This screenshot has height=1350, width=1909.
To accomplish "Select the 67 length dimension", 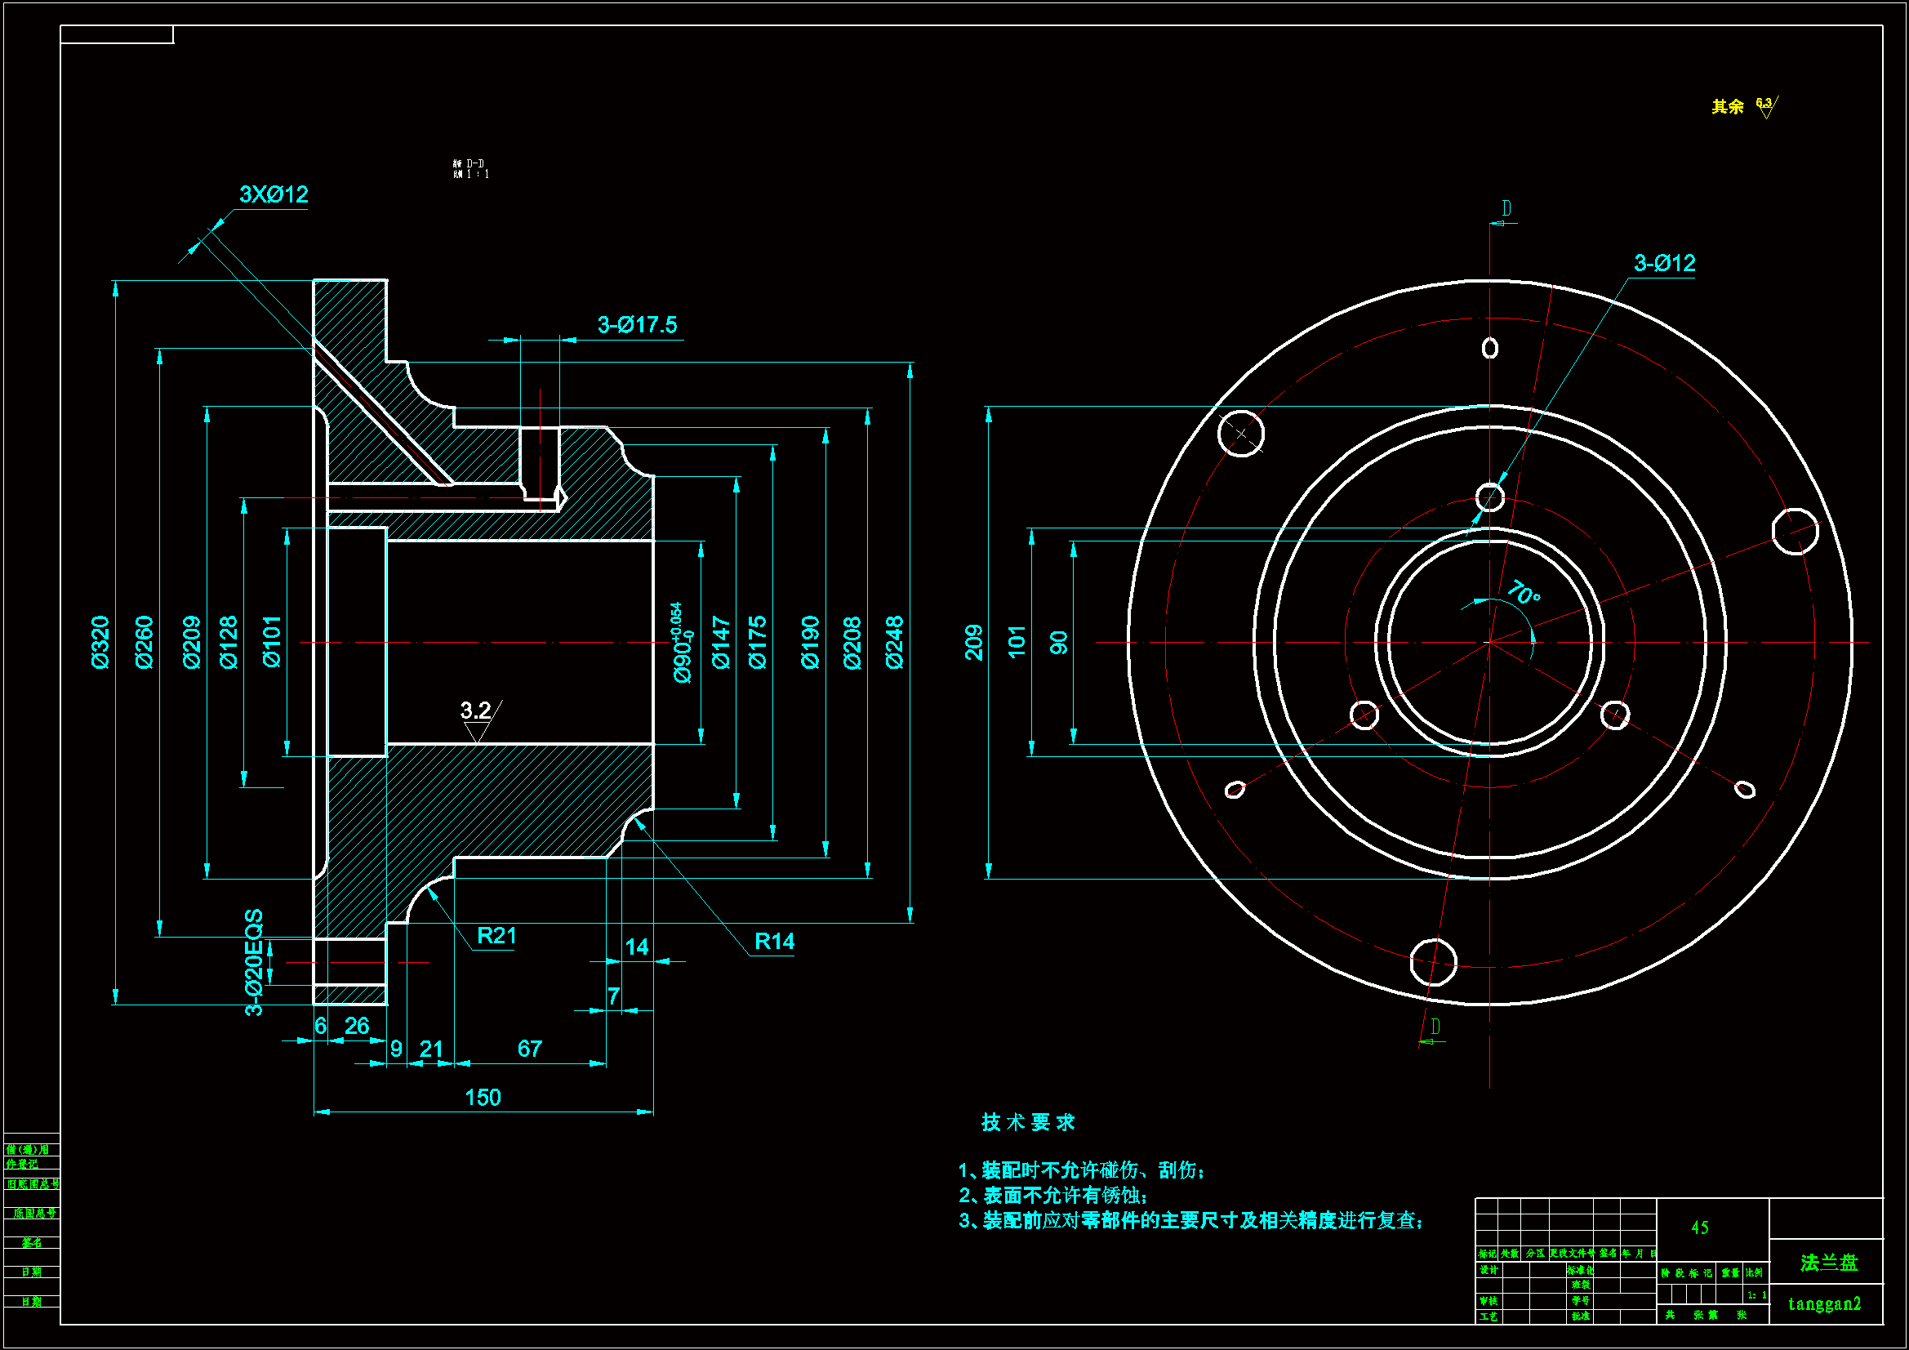I will [x=530, y=1049].
